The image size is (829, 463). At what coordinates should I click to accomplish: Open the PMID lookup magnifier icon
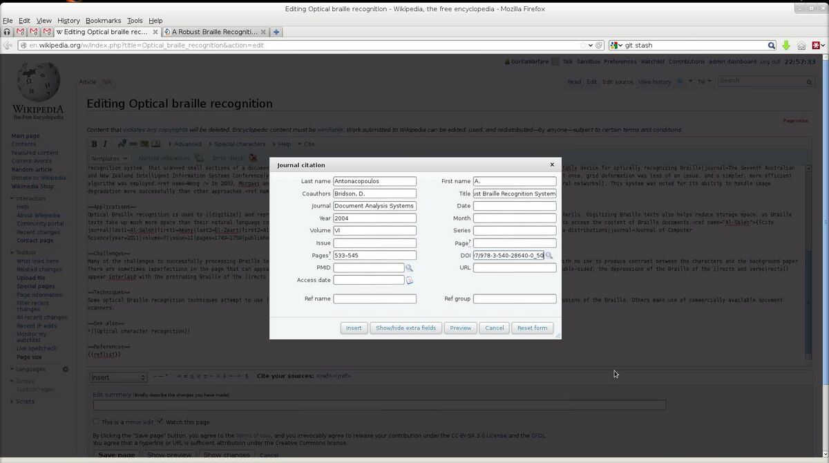(x=409, y=267)
